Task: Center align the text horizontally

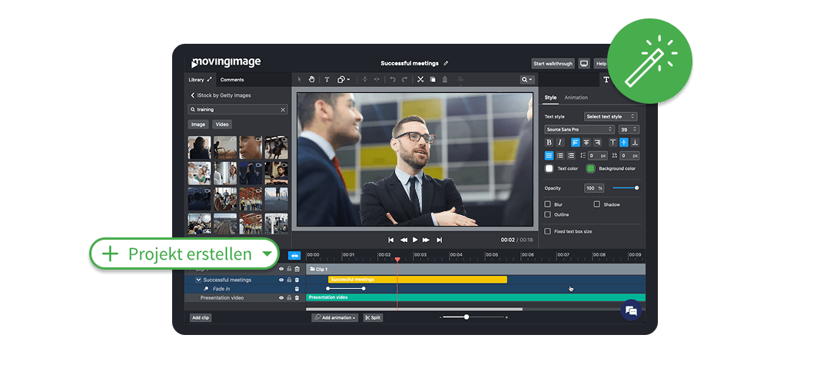Action: point(586,142)
